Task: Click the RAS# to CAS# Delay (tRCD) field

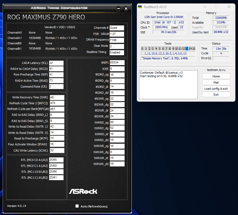Action: click(x=56, y=69)
